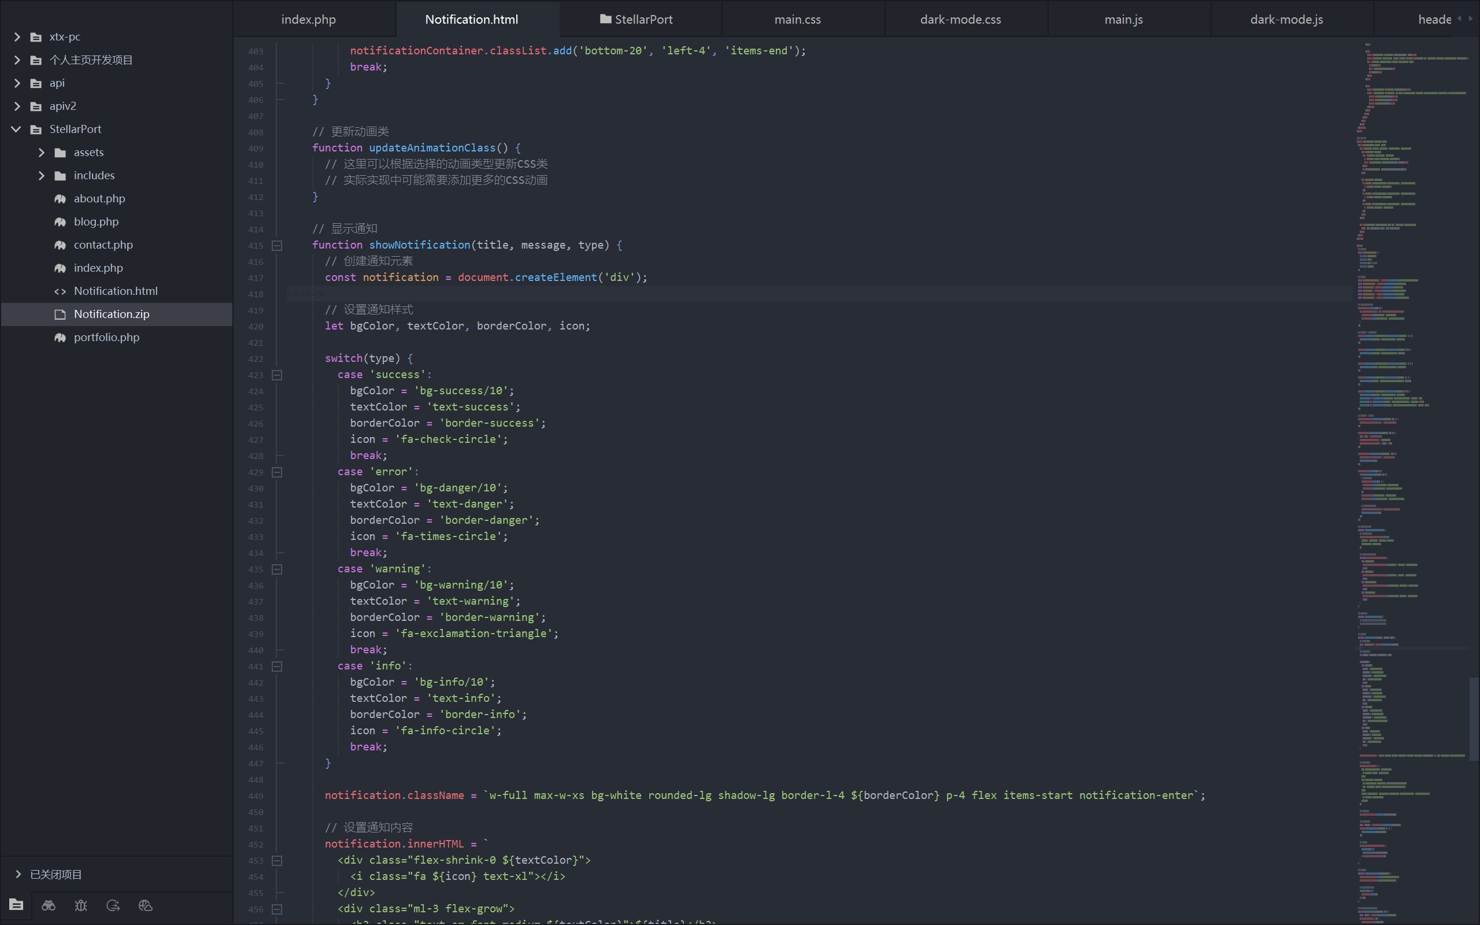1480x925 pixels.
Task: Open the project manager folder icon
Action: coord(17,905)
